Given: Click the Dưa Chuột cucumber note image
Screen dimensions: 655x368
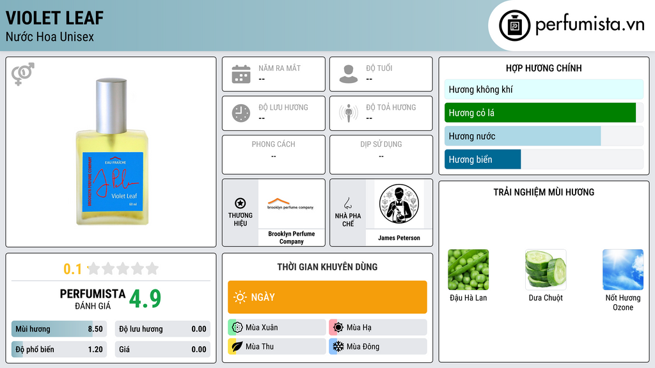Looking at the screenshot, I should [546, 270].
